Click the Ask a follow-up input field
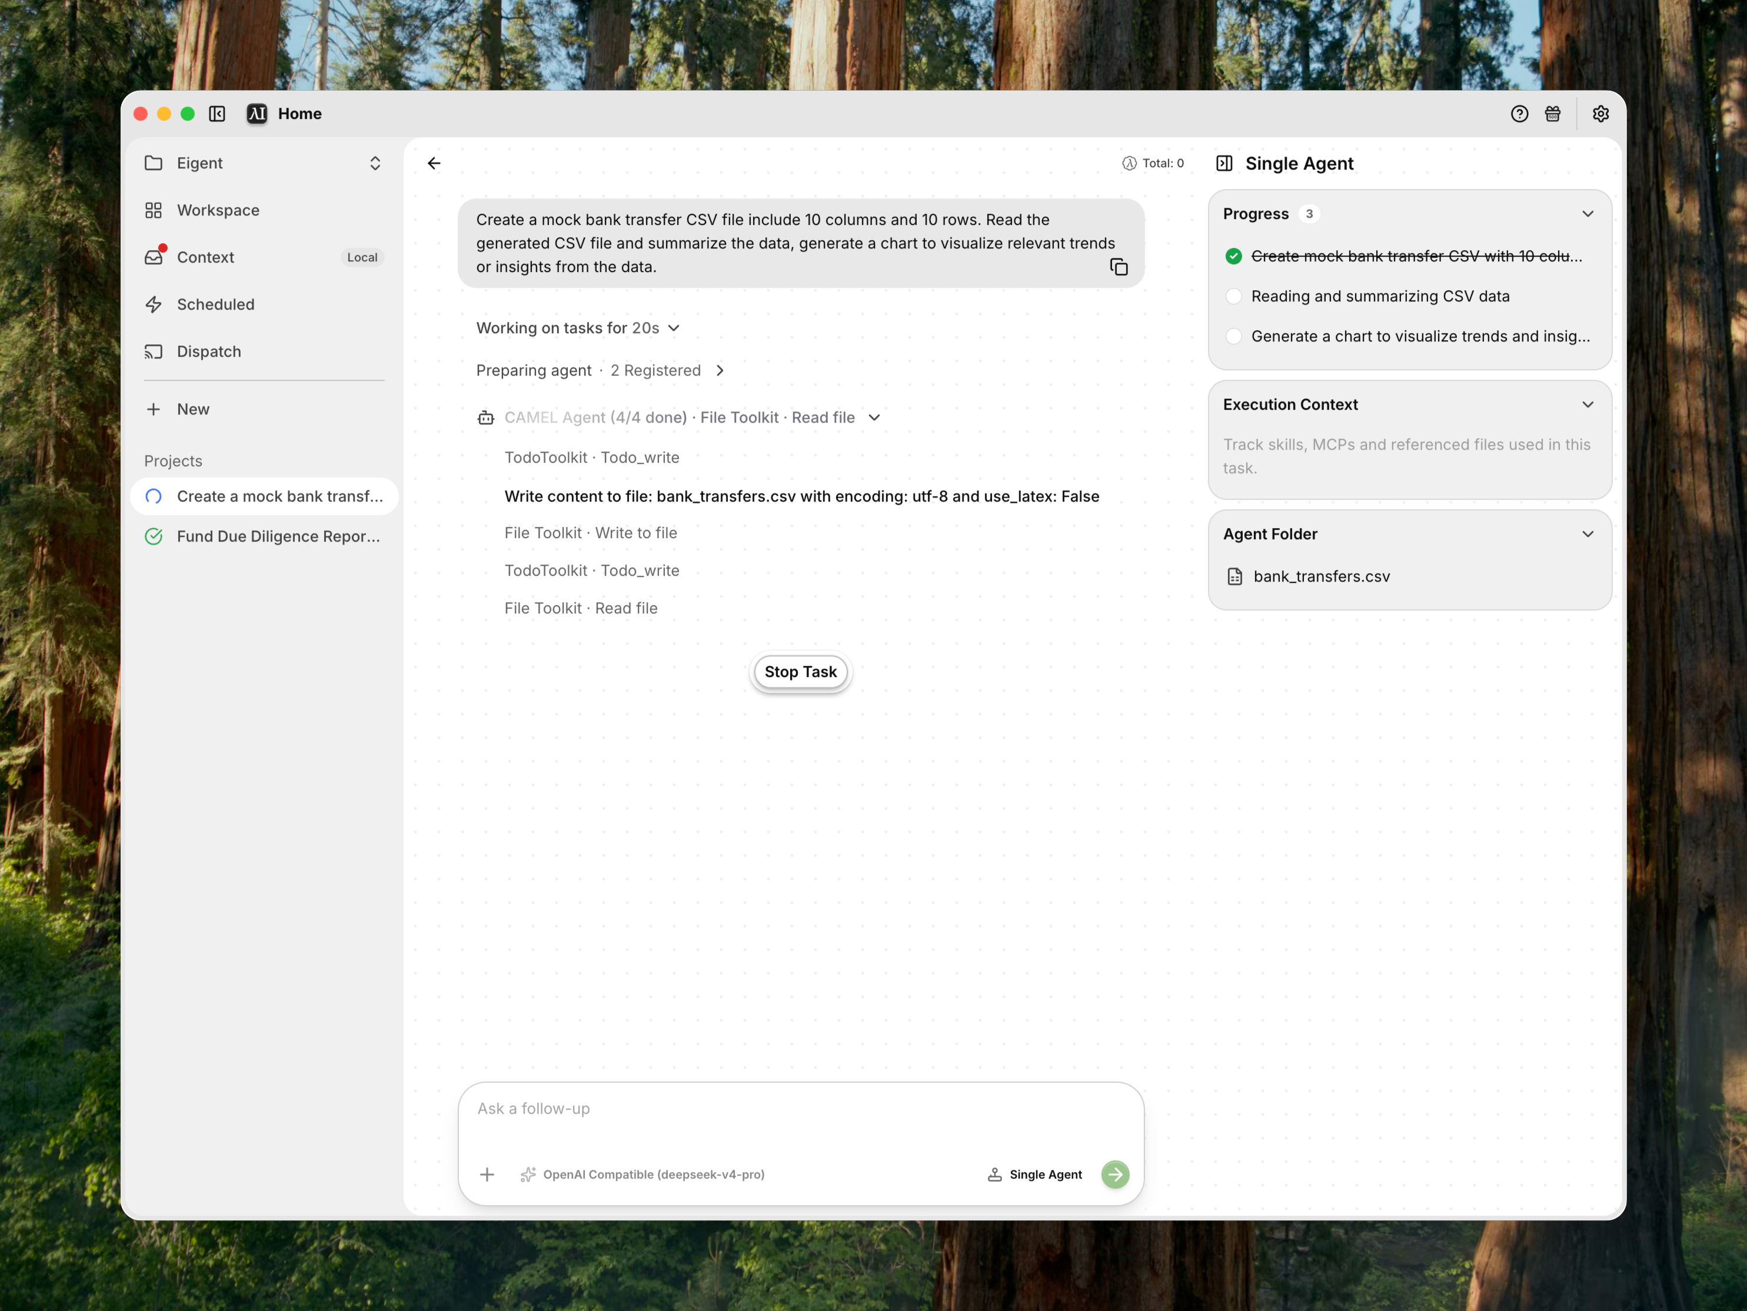 800,1108
